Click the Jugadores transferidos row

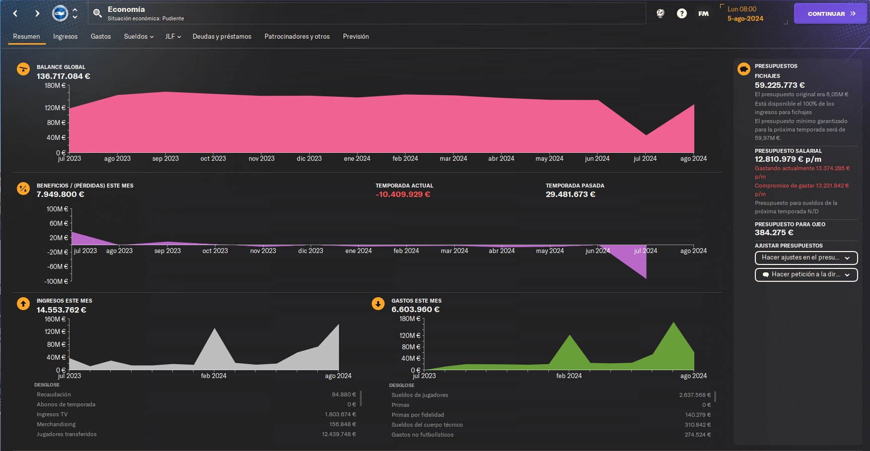click(x=197, y=434)
